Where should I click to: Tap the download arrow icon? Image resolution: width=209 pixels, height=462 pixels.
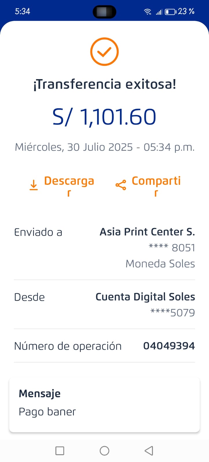point(34,185)
